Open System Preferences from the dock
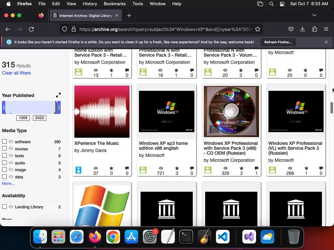The image size is (334, 250). 149,236
